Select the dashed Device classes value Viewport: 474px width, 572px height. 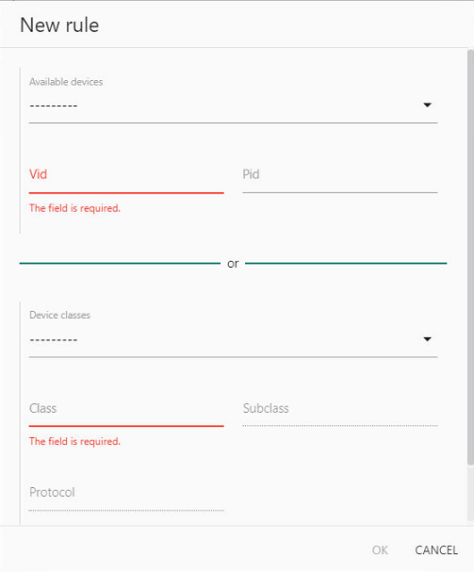54,339
